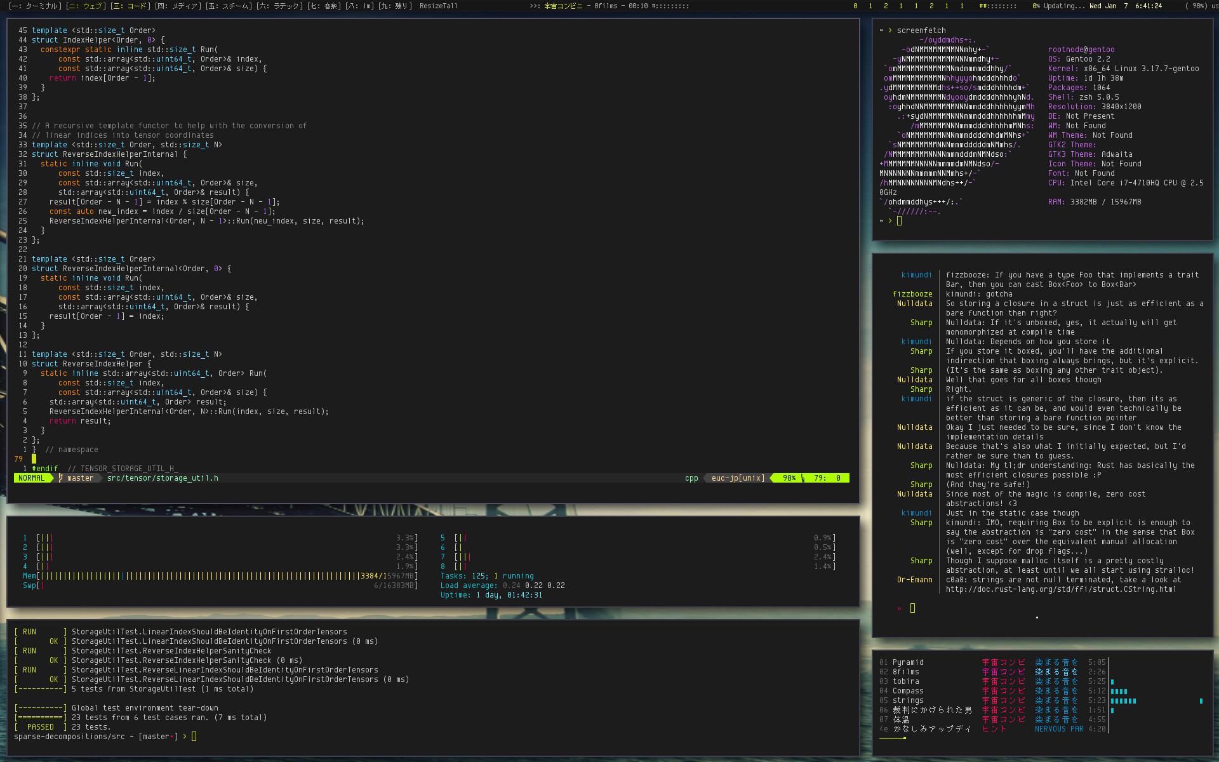Click the NORMAL mode indicator in vim statusline
1219x762 pixels.
point(31,478)
